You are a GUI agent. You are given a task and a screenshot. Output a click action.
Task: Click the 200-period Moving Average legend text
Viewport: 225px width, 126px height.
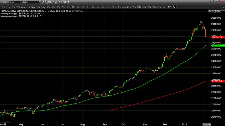coord(22,14)
